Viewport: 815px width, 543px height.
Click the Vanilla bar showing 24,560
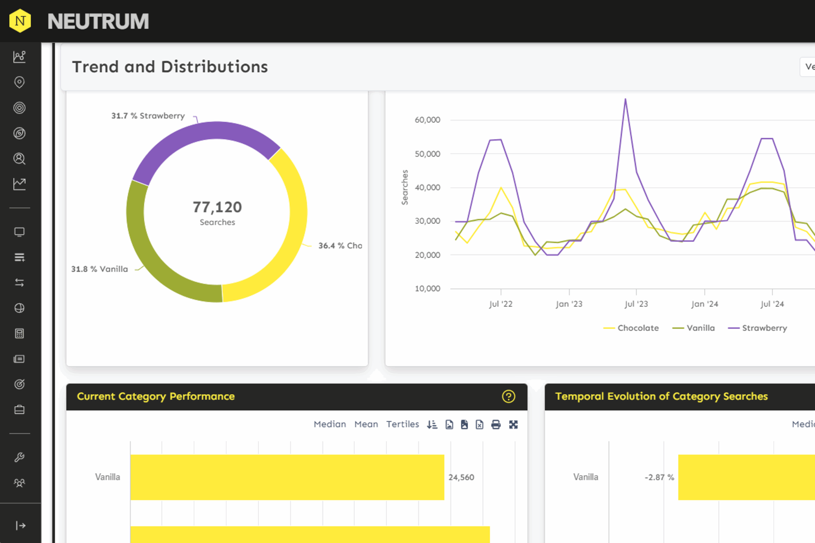[x=287, y=477]
